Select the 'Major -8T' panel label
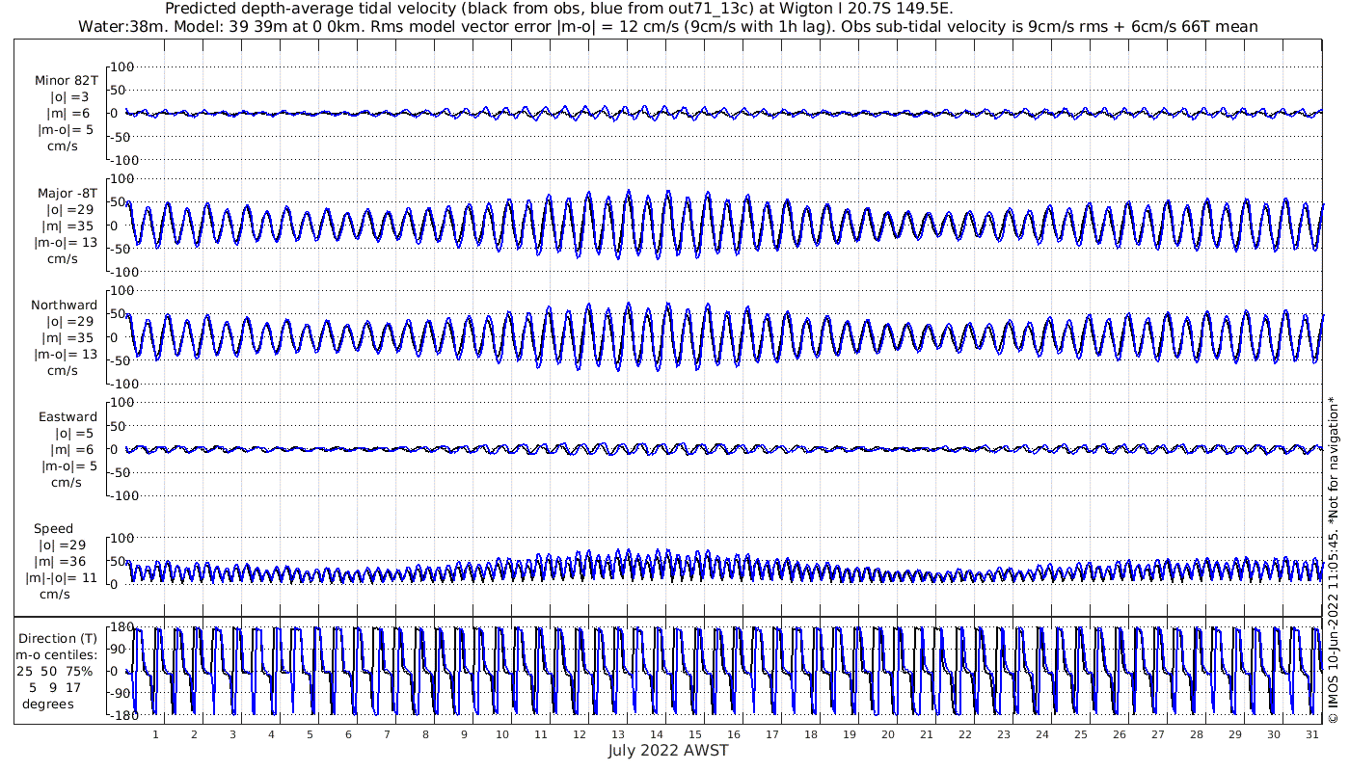1350x771 pixels. (67, 193)
